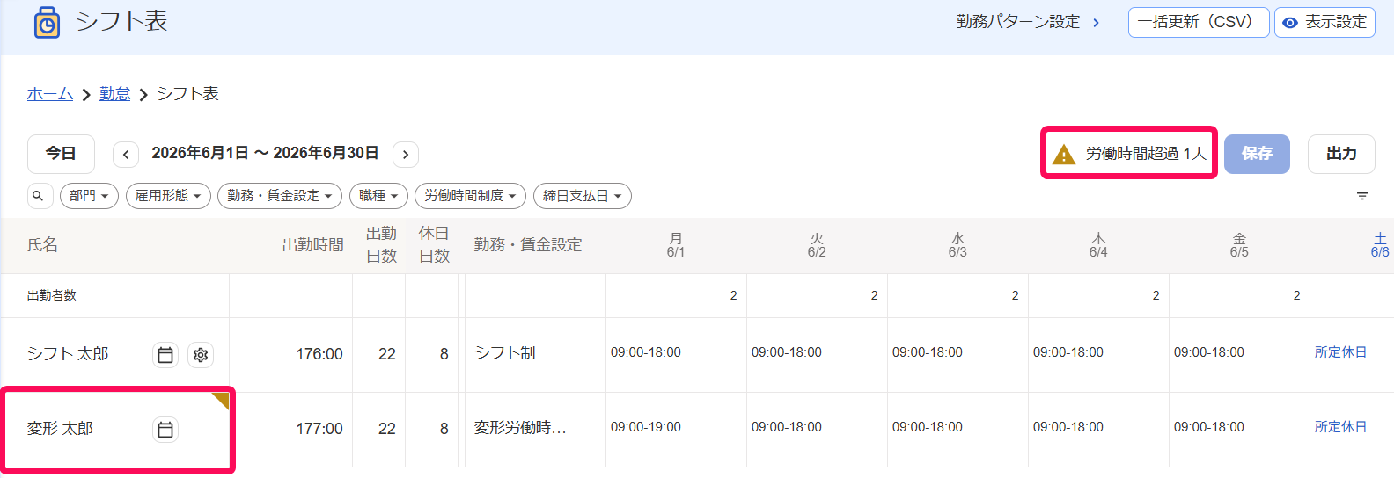
Task: Click the 今日 button
Action: click(x=61, y=154)
